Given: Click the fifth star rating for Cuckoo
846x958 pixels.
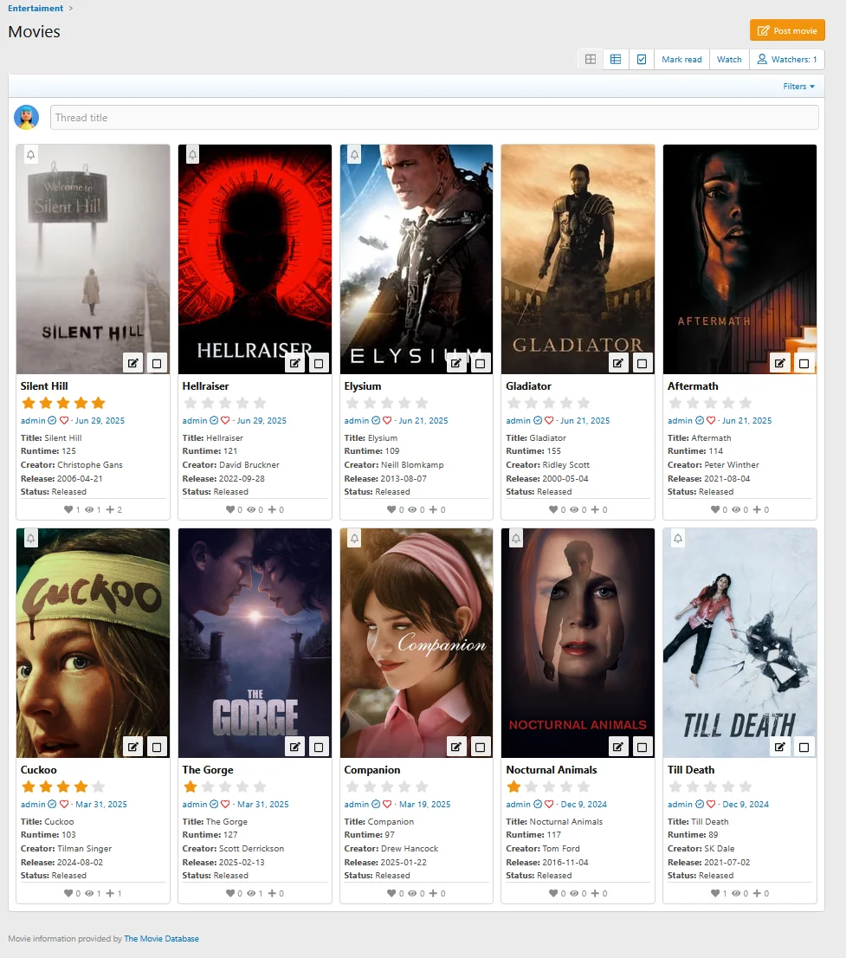Looking at the screenshot, I should [99, 786].
